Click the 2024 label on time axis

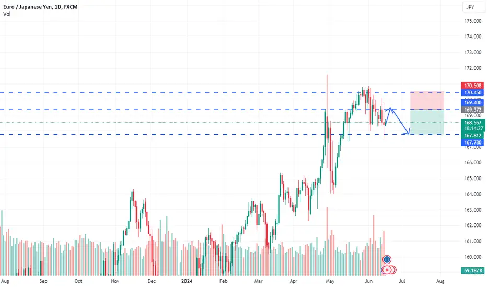click(187, 281)
